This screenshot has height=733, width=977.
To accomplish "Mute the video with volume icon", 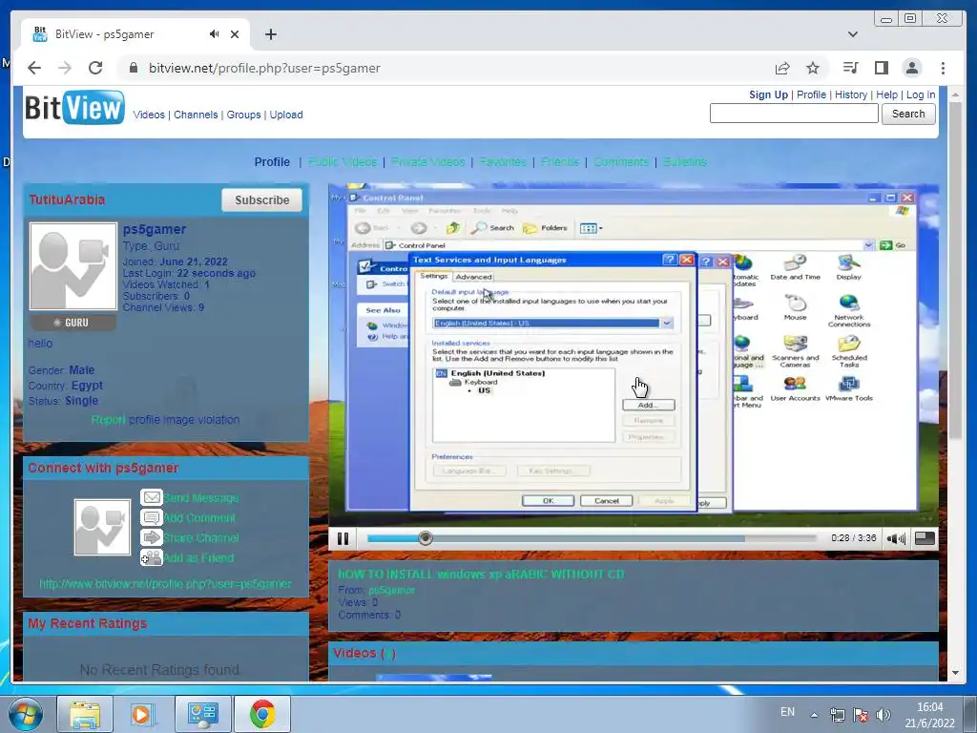I will point(896,538).
